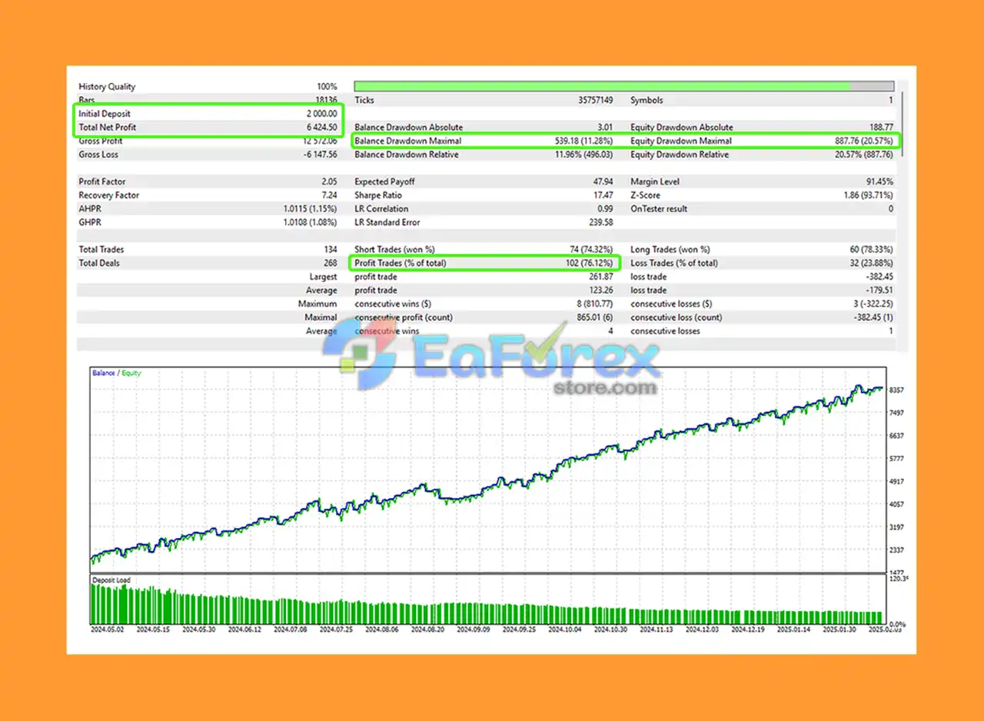Screen dimensions: 984x721
Task: Click the Total Trades value 134
Action: pyautogui.click(x=331, y=250)
